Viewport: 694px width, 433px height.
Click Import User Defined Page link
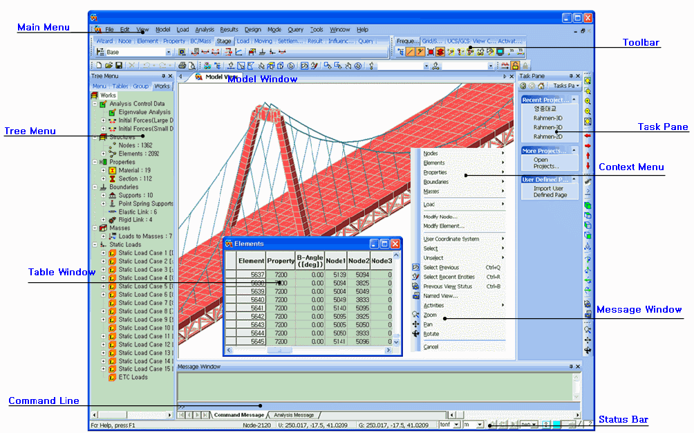(550, 192)
